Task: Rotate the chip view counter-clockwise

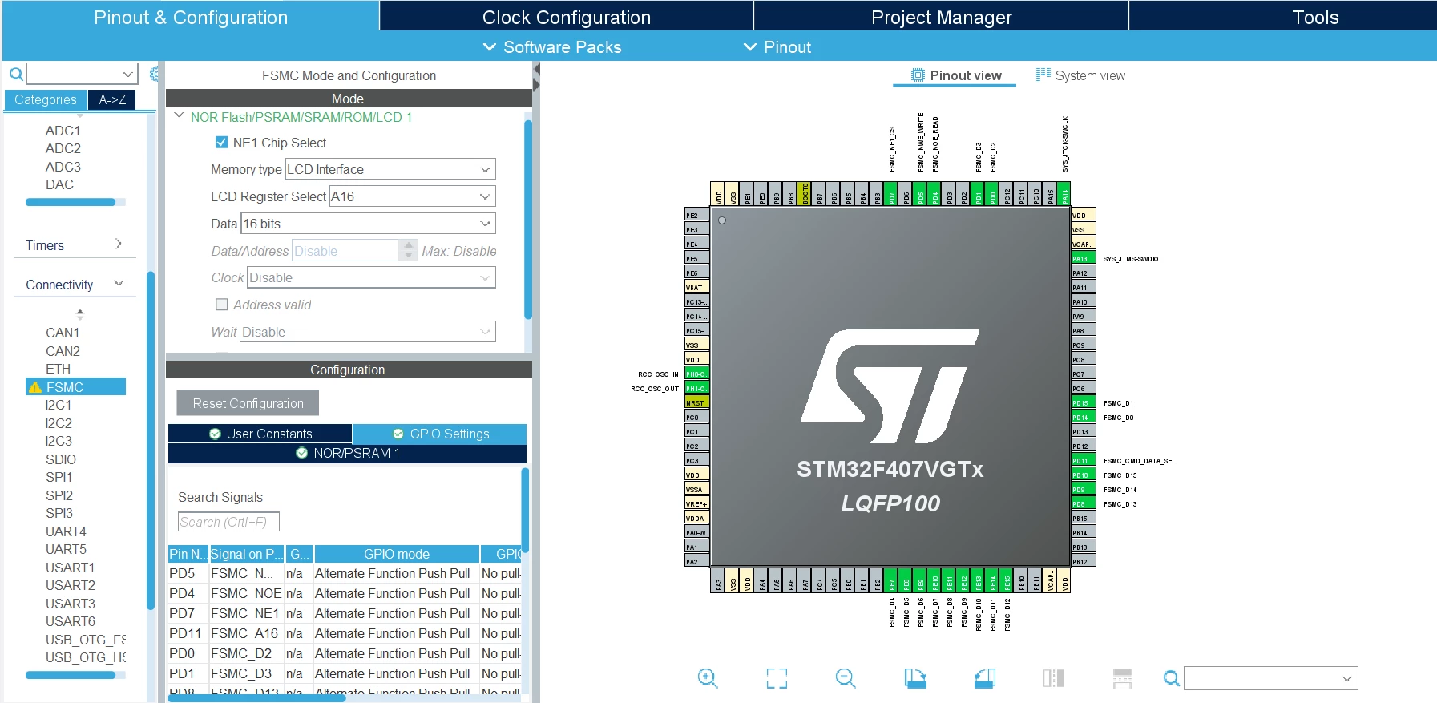Action: [985, 678]
